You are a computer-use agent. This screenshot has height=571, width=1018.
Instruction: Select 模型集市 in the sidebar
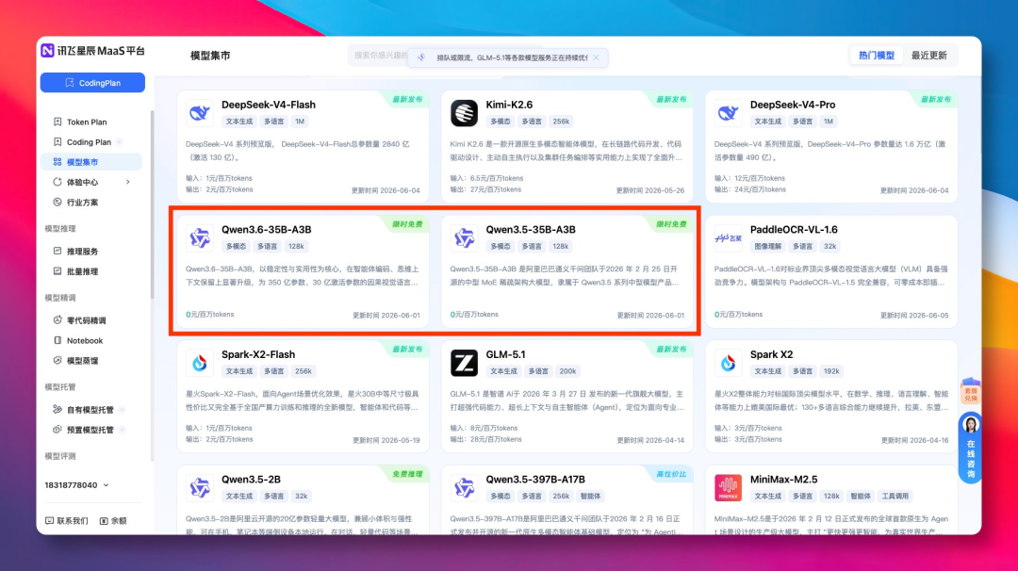click(x=90, y=162)
